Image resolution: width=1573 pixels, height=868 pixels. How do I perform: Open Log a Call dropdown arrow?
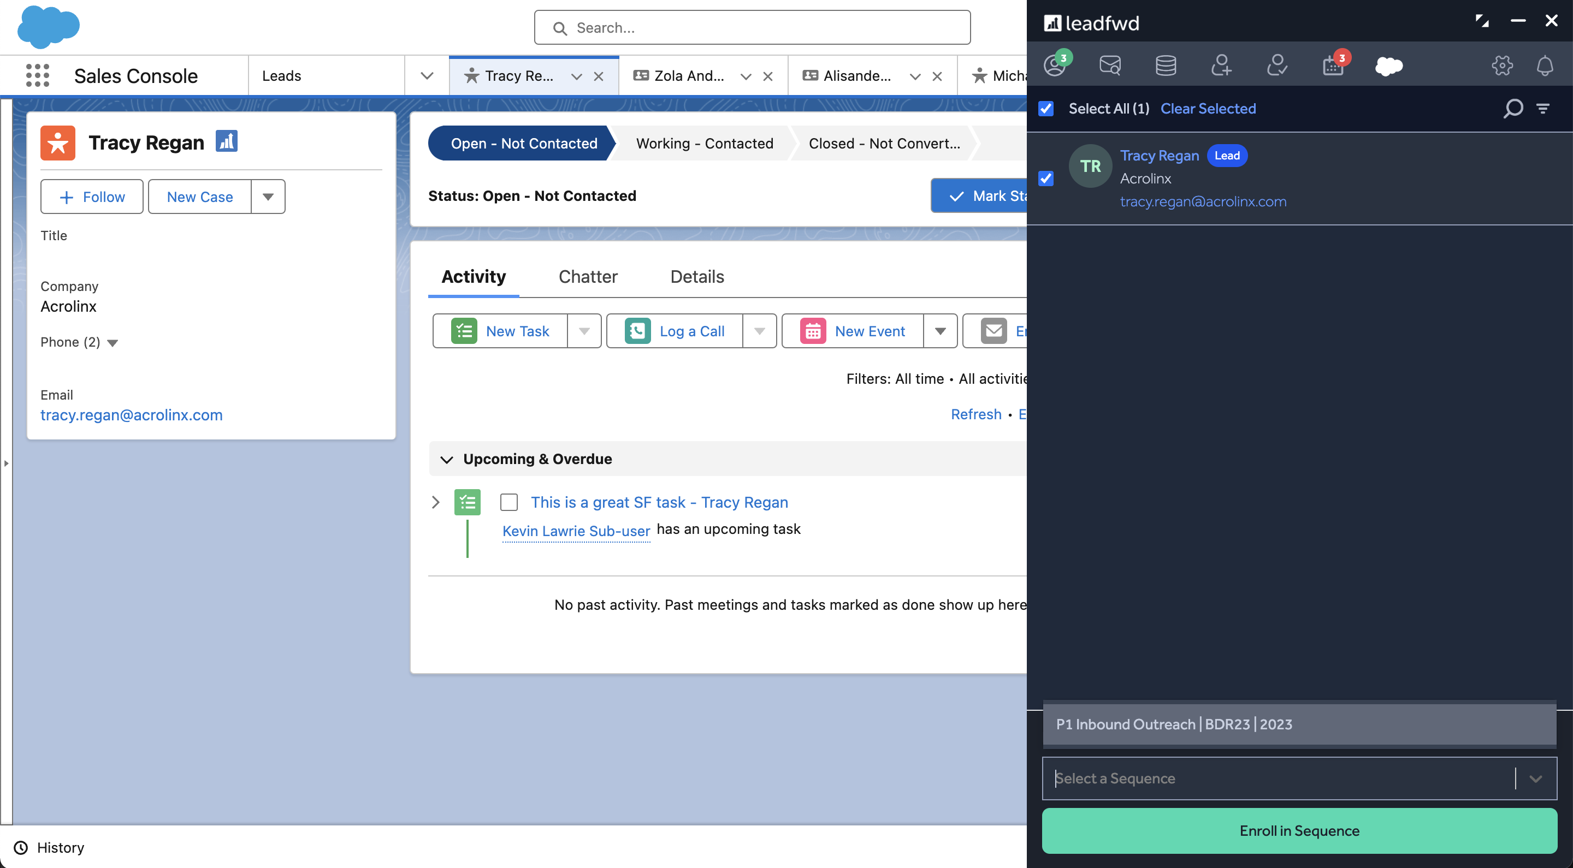(x=760, y=331)
